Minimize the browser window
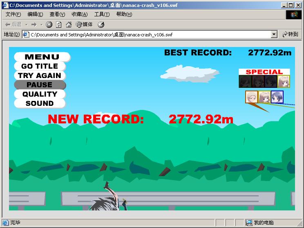 coord(284,5)
